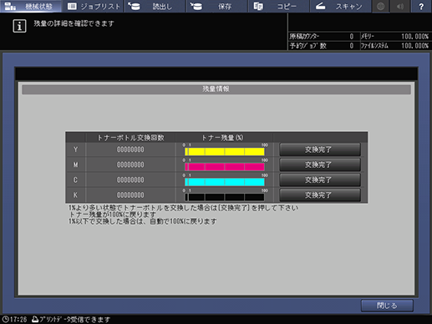The width and height of the screenshot is (432, 324).
Task: Click the プリントデータ受信できます status text
Action: pos(75,319)
